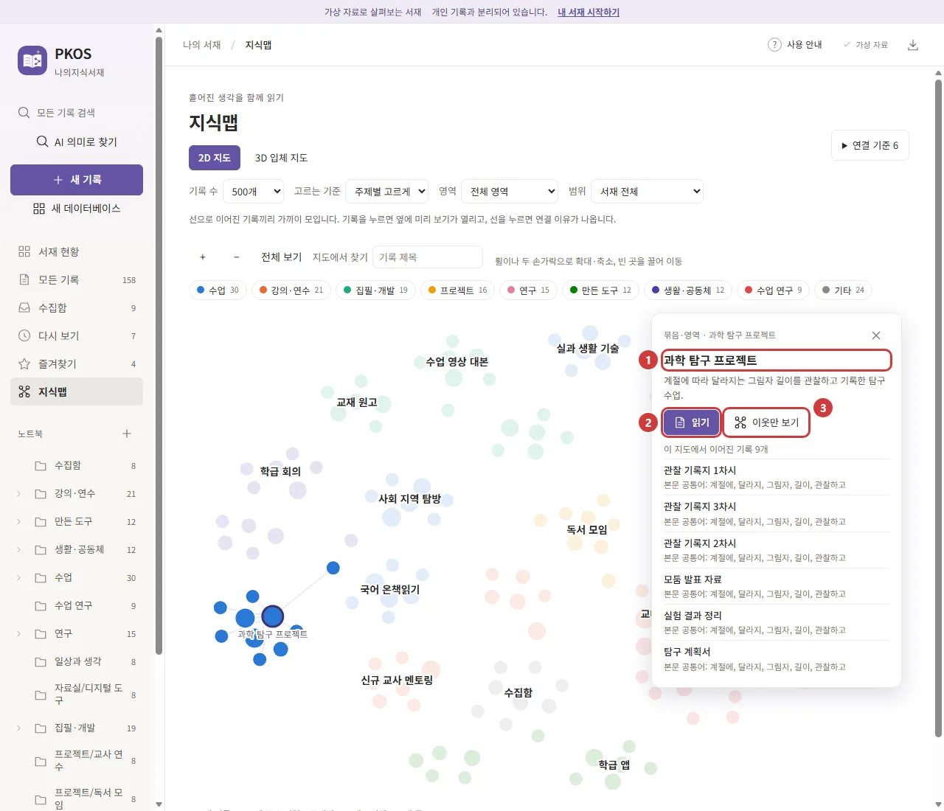Click the download icon in top bar

point(913,45)
